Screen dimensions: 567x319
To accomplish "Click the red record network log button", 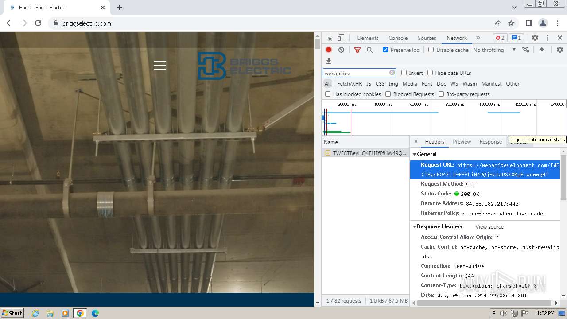I will [329, 50].
